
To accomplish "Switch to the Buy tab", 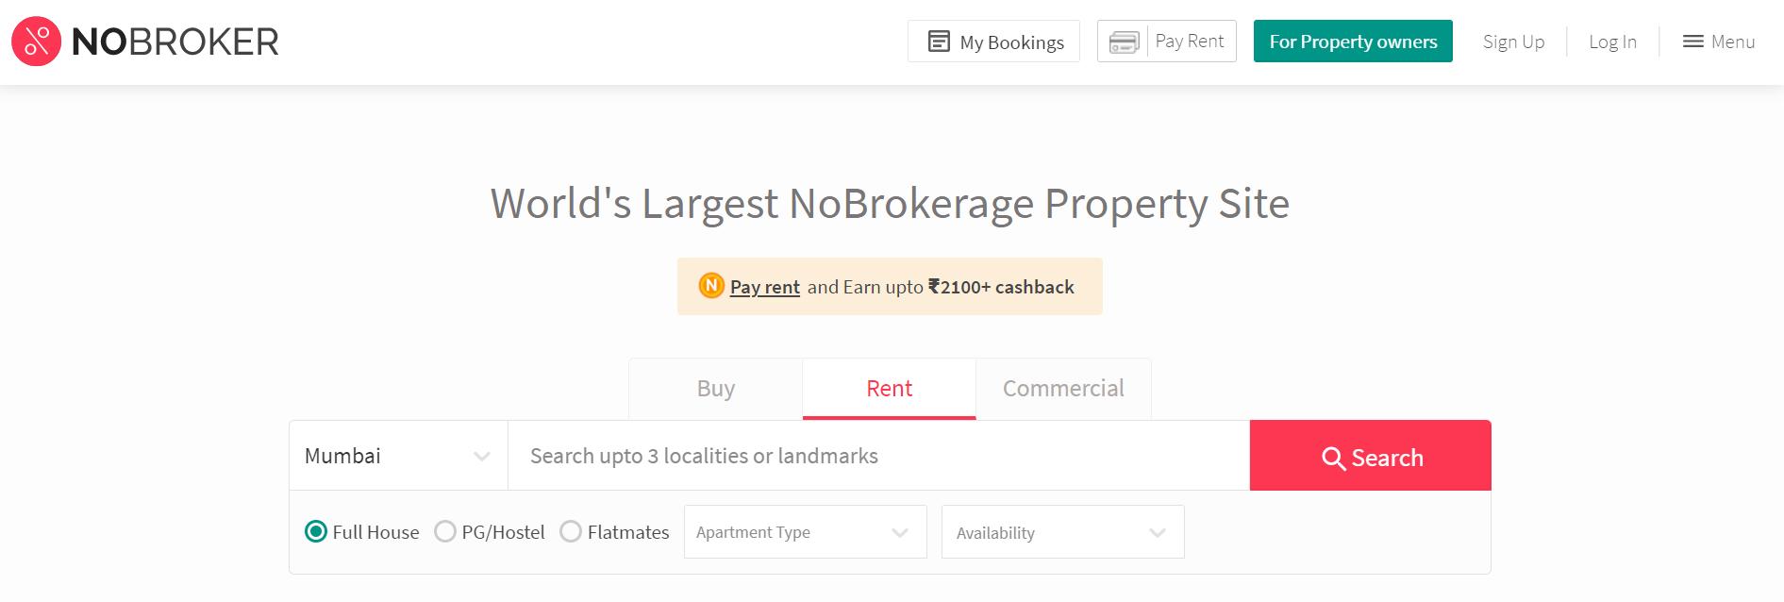I will (x=715, y=389).
